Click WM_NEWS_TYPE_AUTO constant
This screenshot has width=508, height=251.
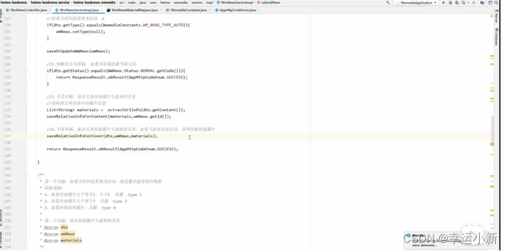coord(163,25)
